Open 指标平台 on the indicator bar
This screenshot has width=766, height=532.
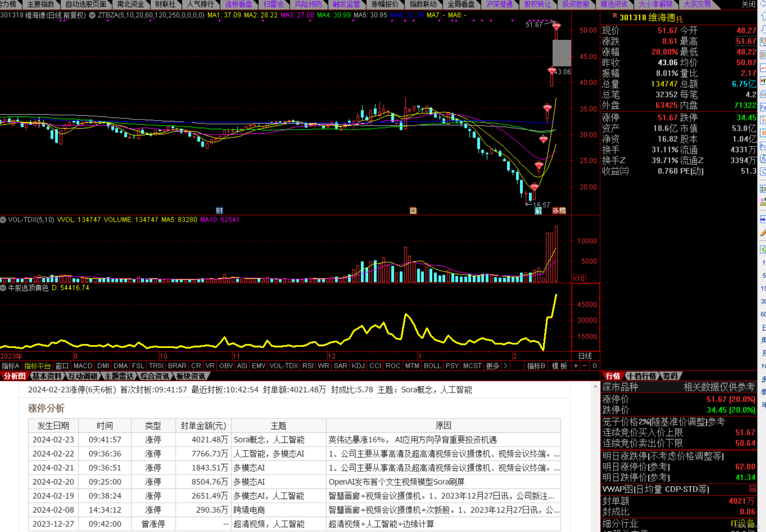tap(37, 366)
